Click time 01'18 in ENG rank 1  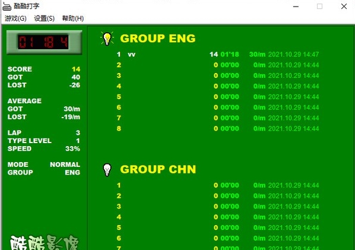click(230, 55)
